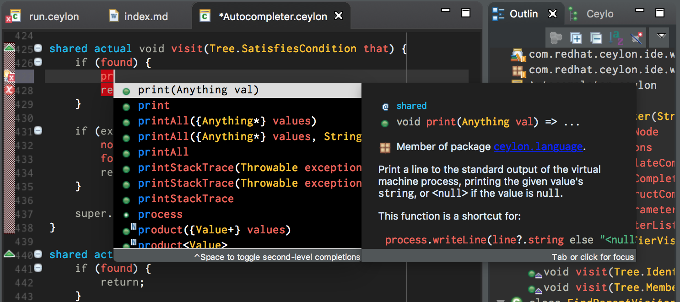Click super. on line 437

(94, 214)
